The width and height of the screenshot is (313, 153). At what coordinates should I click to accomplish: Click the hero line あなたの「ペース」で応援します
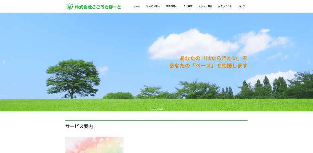tap(208, 65)
